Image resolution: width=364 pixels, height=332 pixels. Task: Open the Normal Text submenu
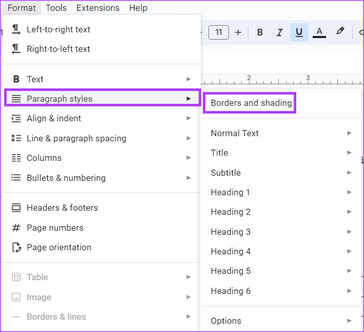tap(281, 133)
